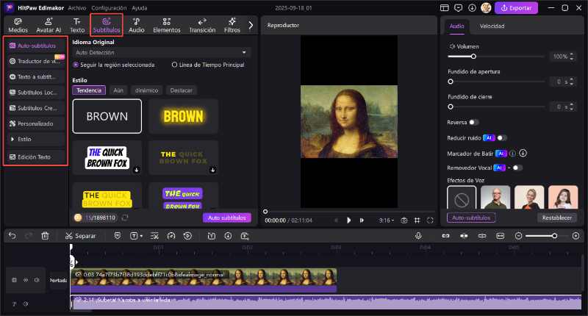Choose the Destacar style category
The image size is (588, 316).
pyautogui.click(x=181, y=90)
